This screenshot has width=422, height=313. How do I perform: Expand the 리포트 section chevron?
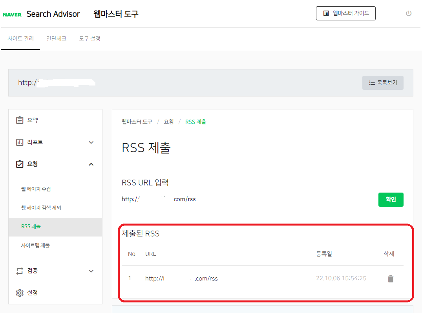click(x=91, y=142)
